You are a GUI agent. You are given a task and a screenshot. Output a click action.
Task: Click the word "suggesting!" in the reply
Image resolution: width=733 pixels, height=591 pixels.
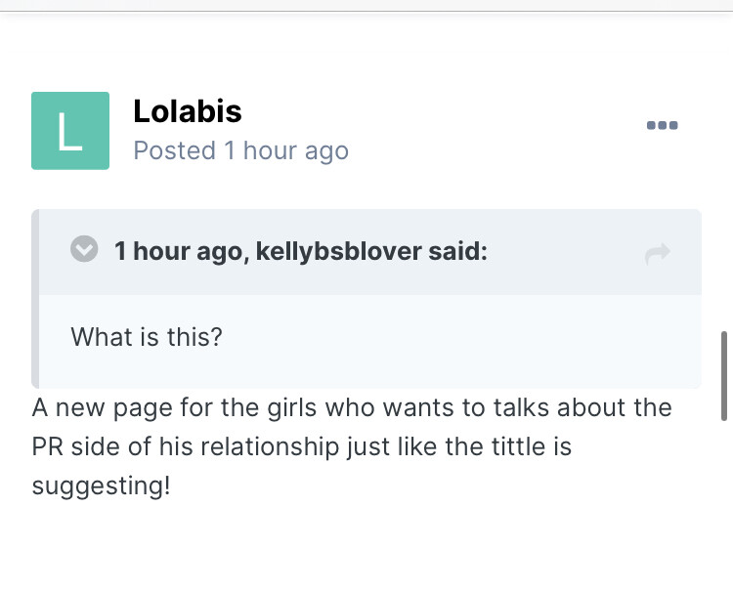point(101,485)
